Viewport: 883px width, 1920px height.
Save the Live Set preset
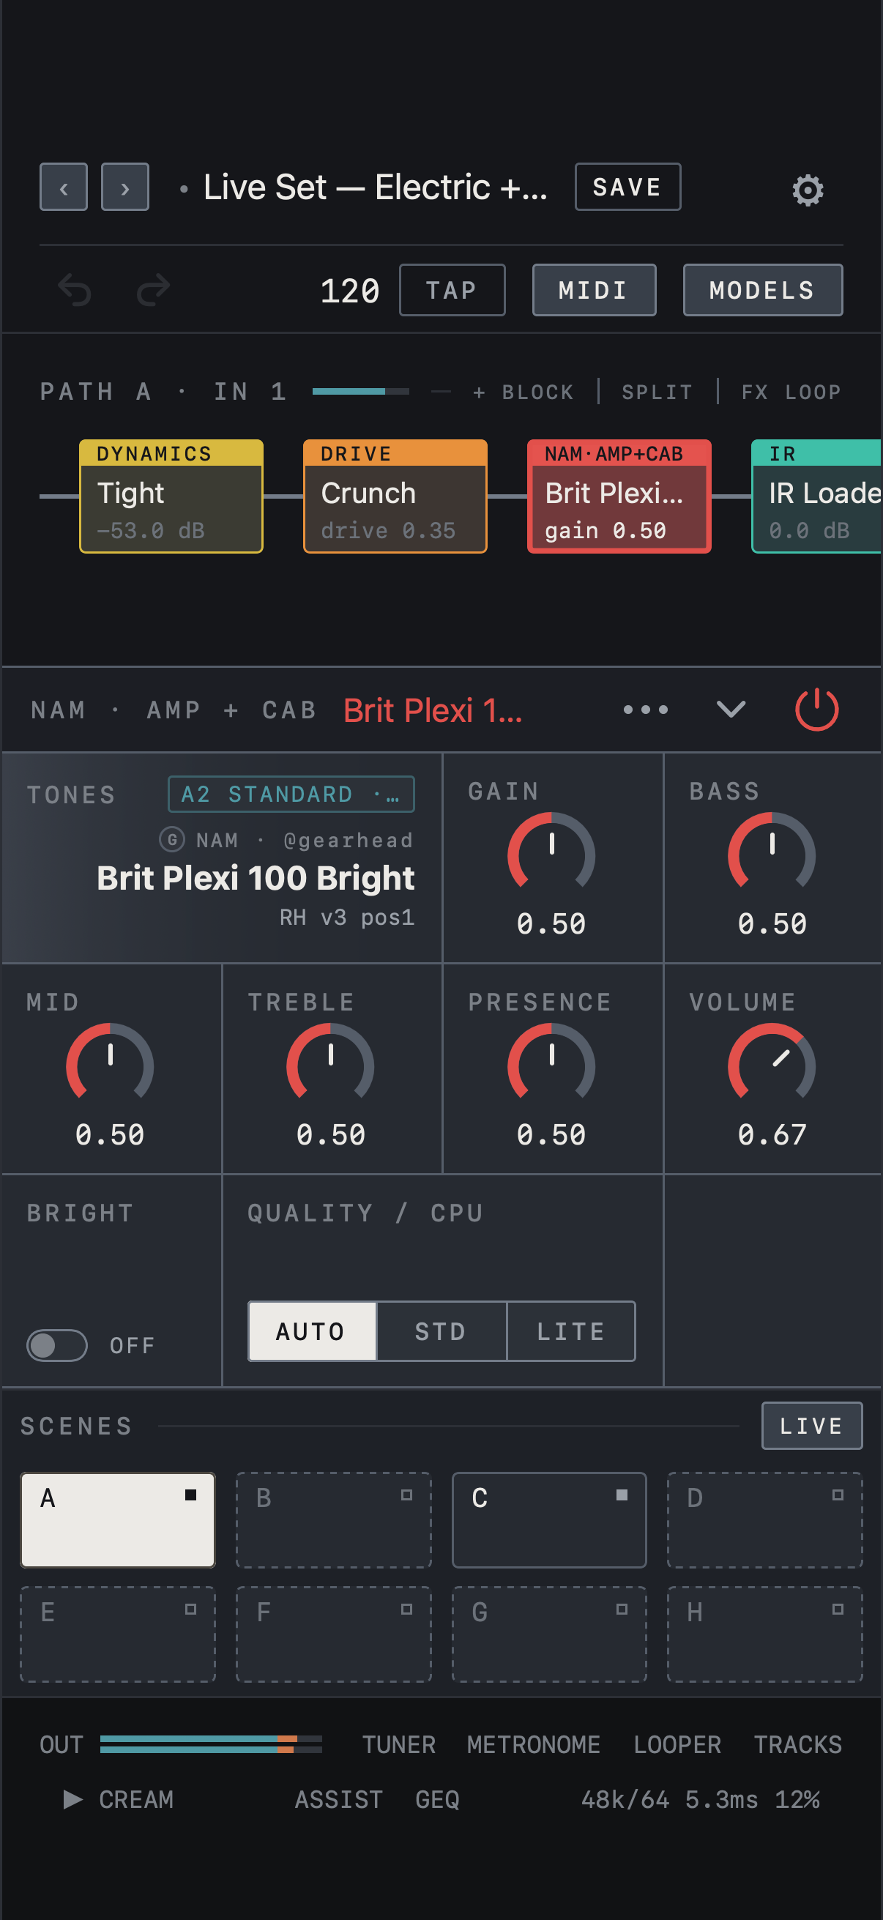(627, 187)
